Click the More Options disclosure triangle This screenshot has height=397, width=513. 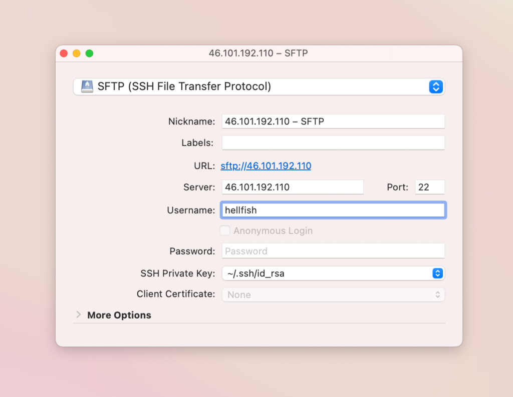click(x=79, y=315)
